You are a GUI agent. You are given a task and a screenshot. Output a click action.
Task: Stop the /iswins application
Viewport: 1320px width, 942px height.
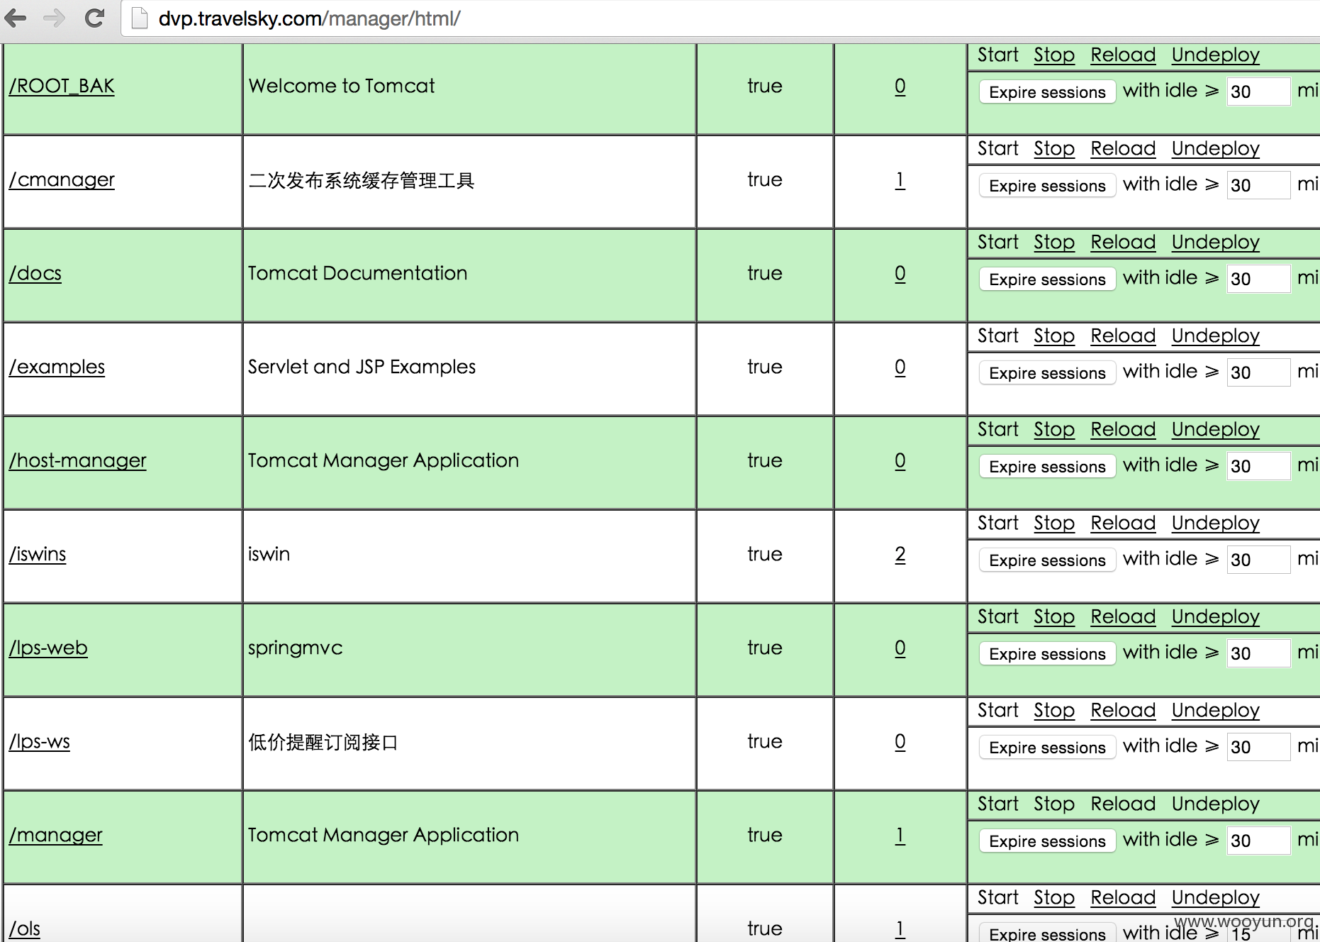pyautogui.click(x=1054, y=523)
